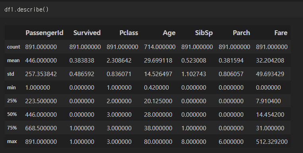Click PassengerId std value 257.353842
Screen dimensions: 303x153
(41, 74)
